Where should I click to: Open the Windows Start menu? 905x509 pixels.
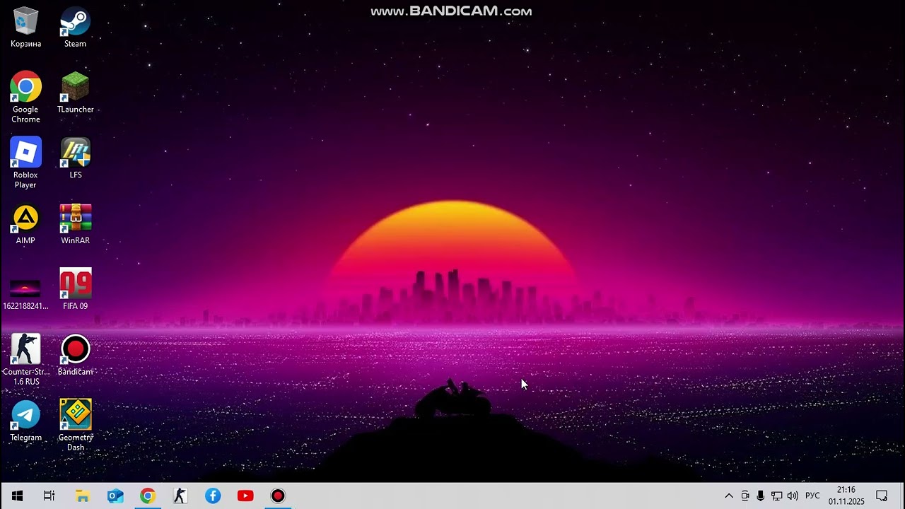tap(17, 496)
